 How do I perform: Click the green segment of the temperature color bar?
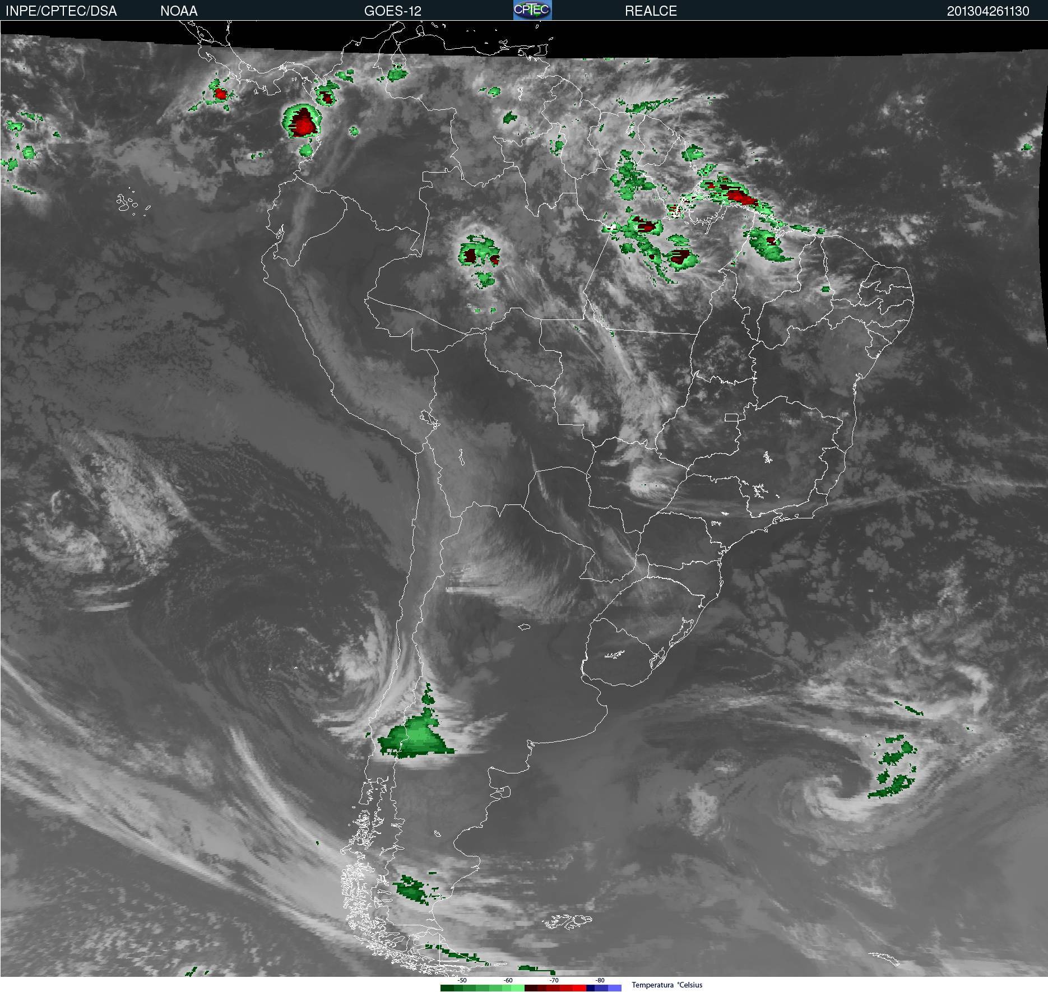tap(483, 988)
